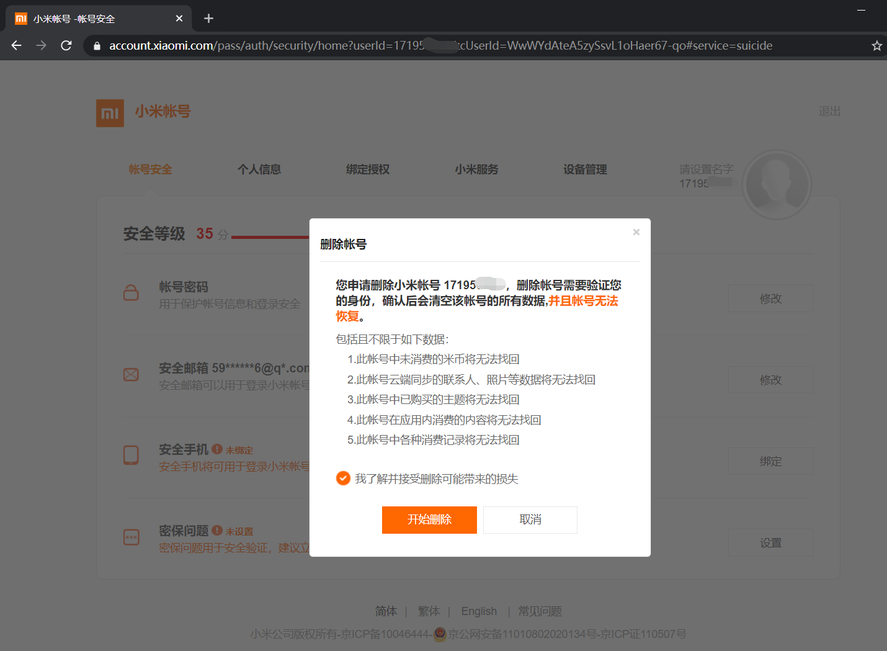Click the 密保问题 row icon

pyautogui.click(x=131, y=537)
